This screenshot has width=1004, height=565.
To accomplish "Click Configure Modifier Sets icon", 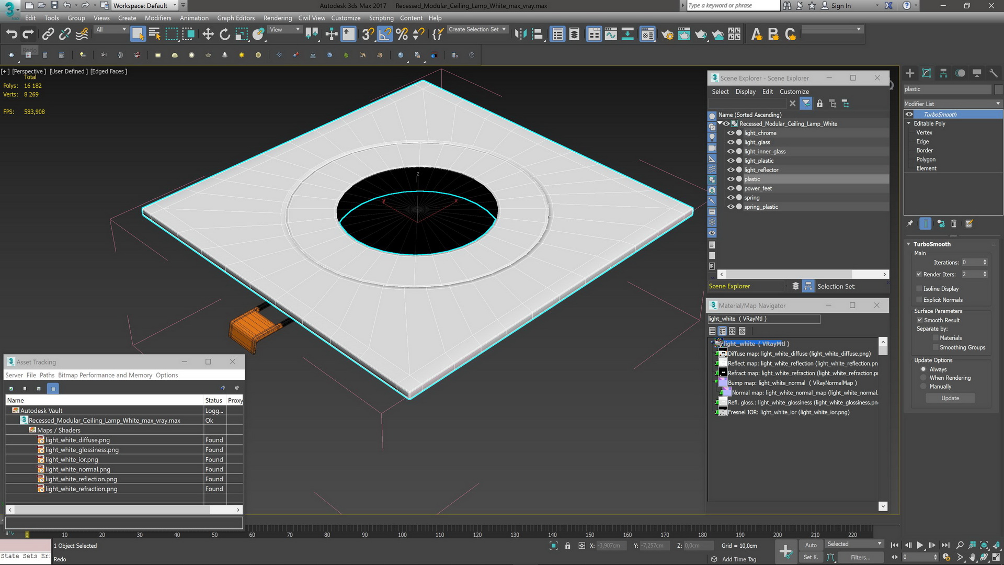I will click(969, 223).
